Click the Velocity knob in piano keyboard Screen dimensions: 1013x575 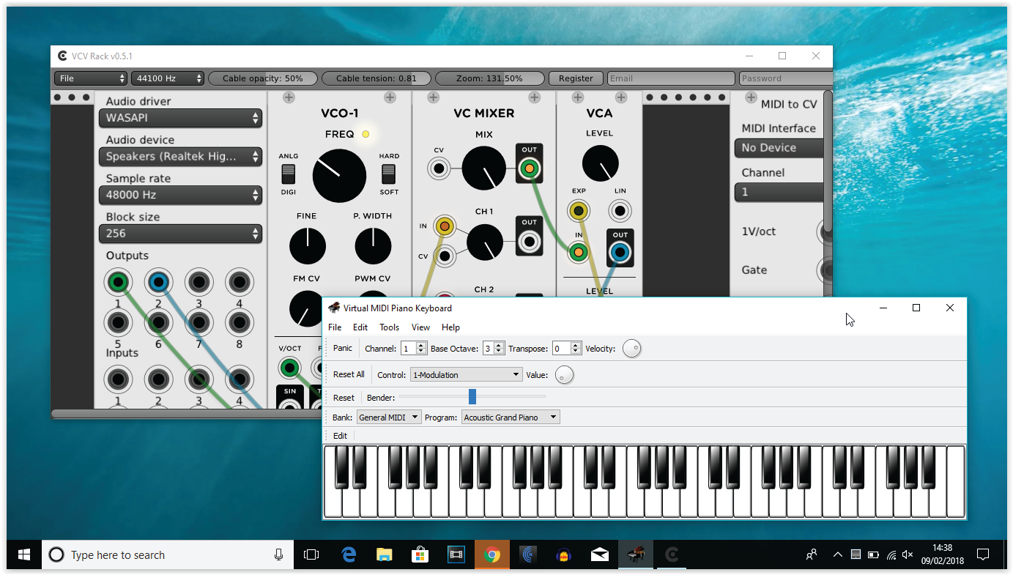pyautogui.click(x=631, y=349)
